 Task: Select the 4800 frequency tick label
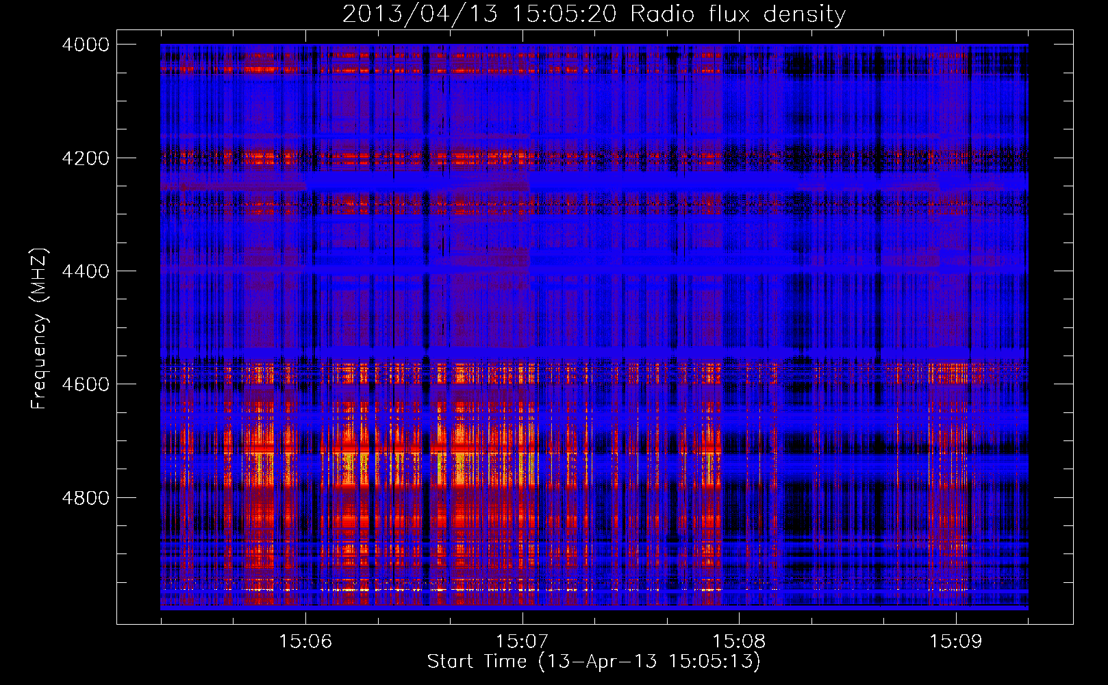86,498
